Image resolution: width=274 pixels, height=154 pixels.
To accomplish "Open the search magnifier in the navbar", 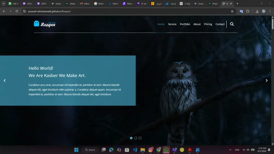I will point(232,24).
